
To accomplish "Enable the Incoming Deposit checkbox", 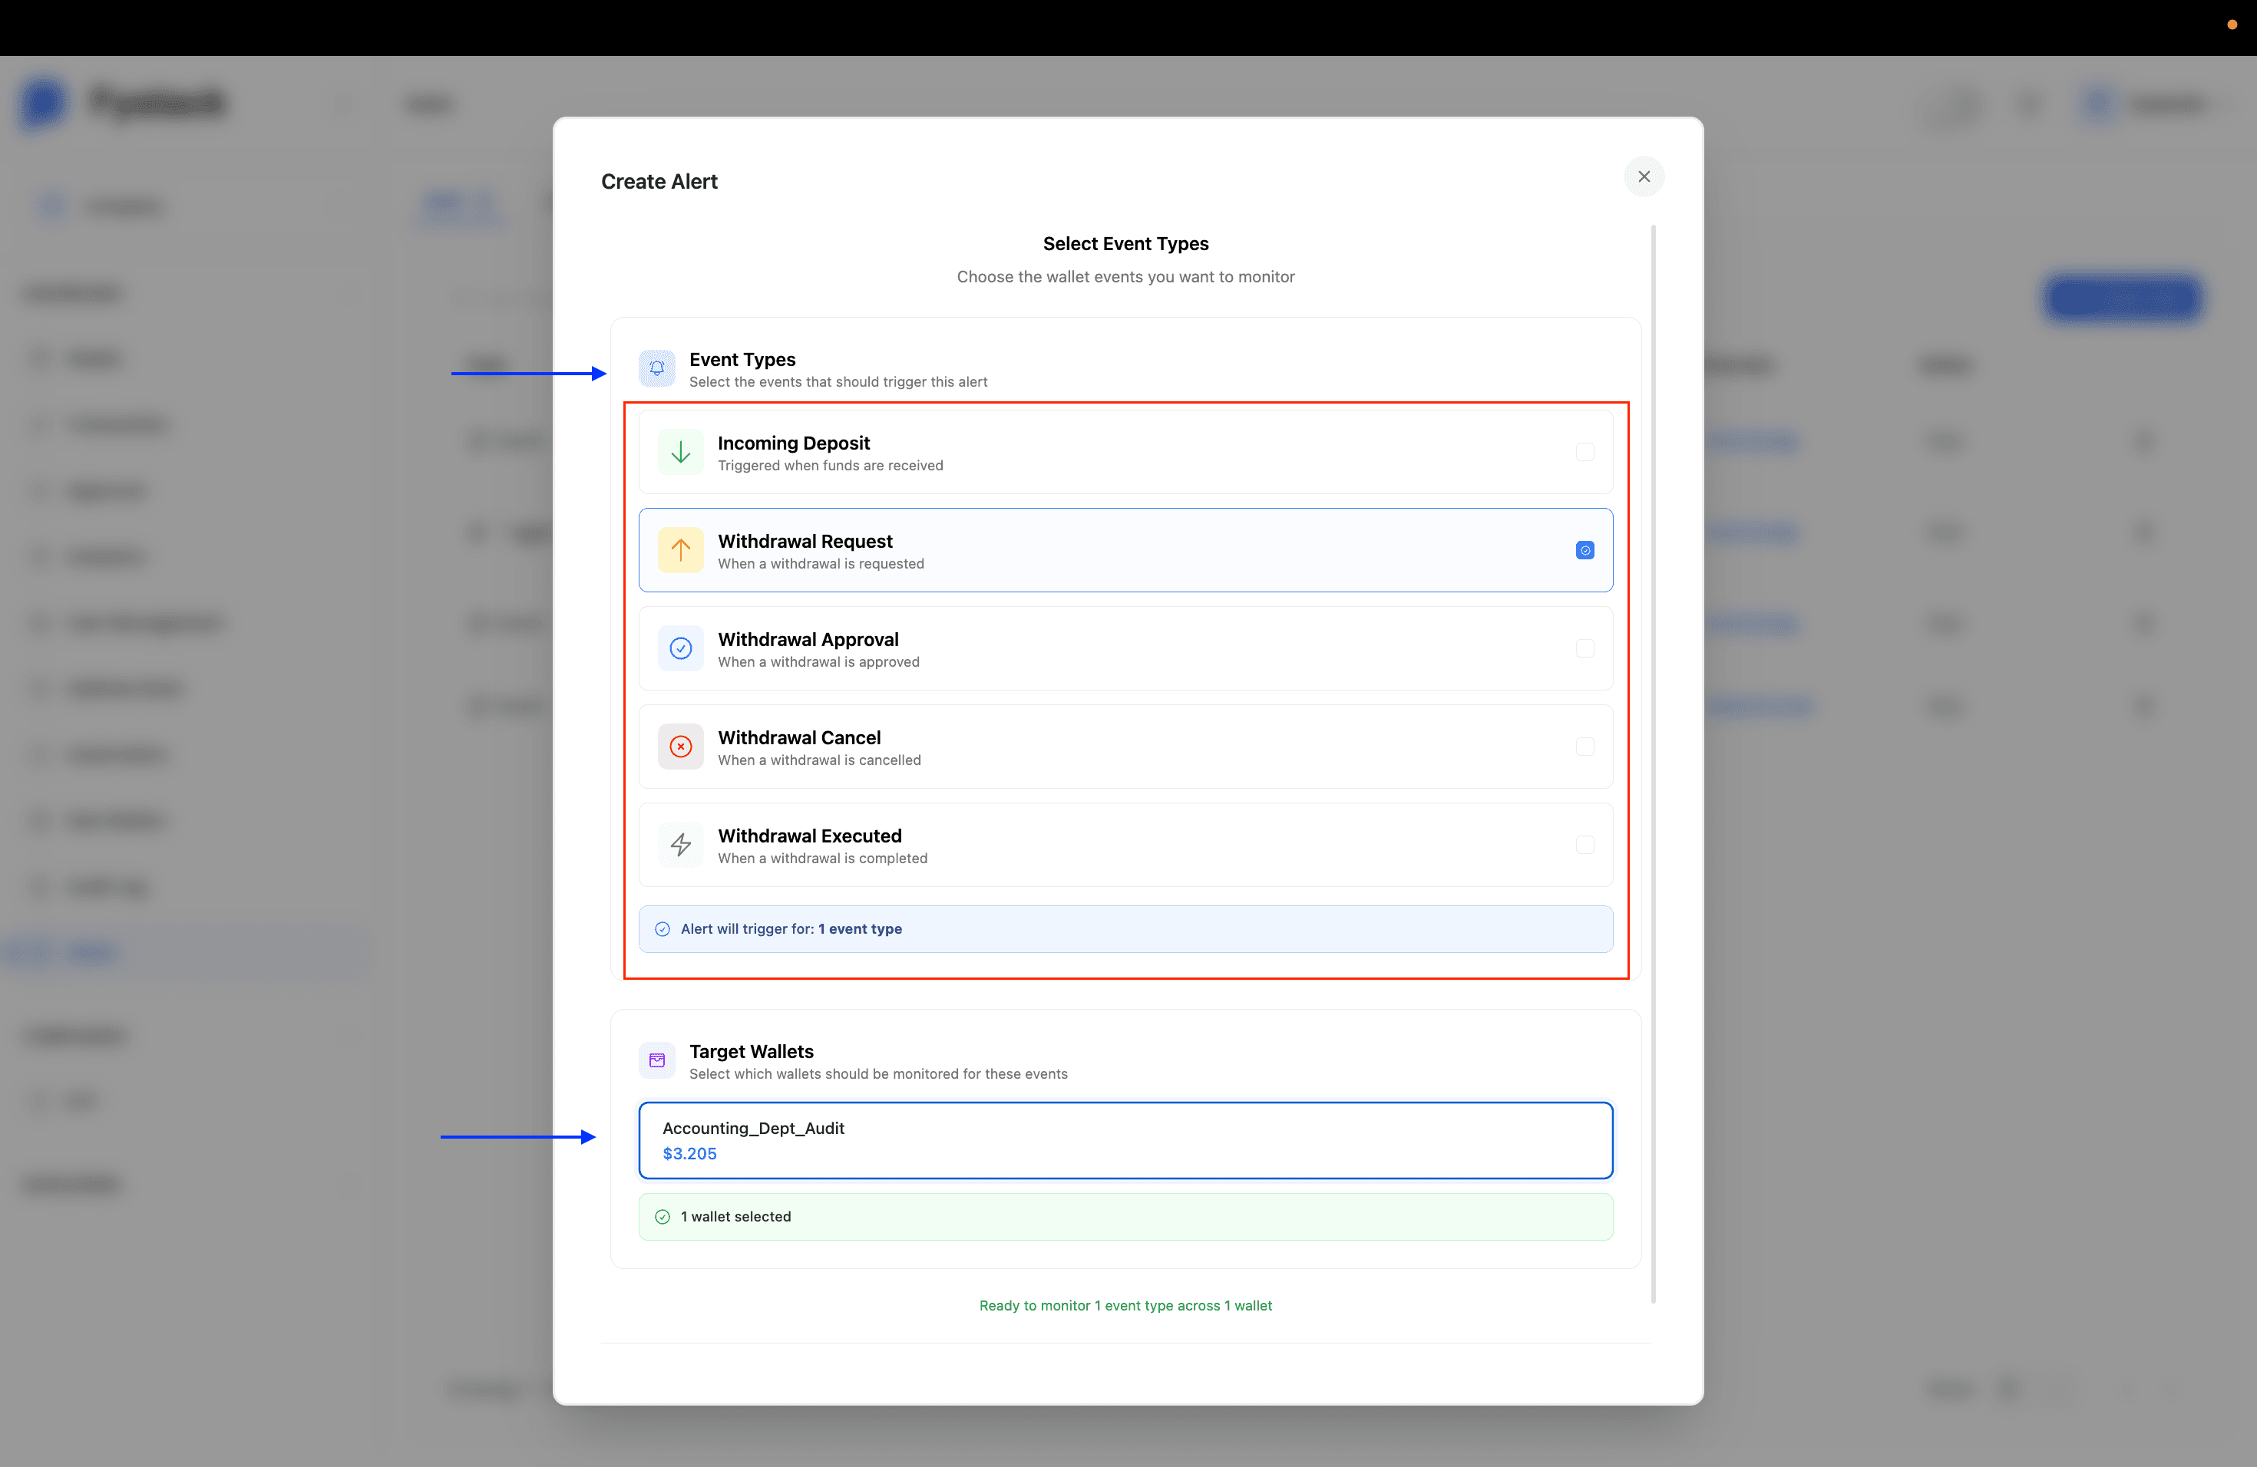I will click(1585, 452).
